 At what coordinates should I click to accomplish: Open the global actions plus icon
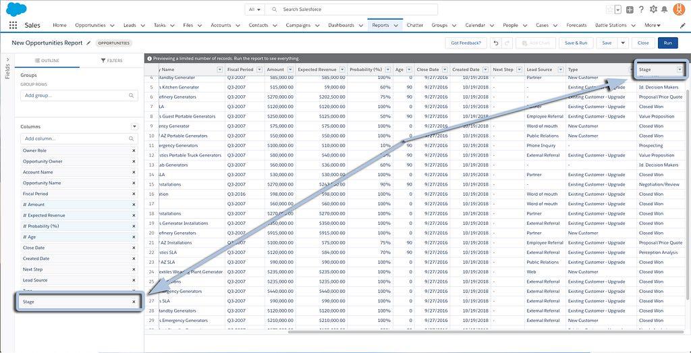[x=630, y=9]
